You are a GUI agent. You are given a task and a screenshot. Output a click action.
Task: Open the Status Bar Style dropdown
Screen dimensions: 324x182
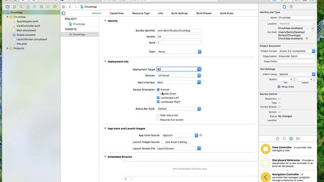(x=179, y=109)
